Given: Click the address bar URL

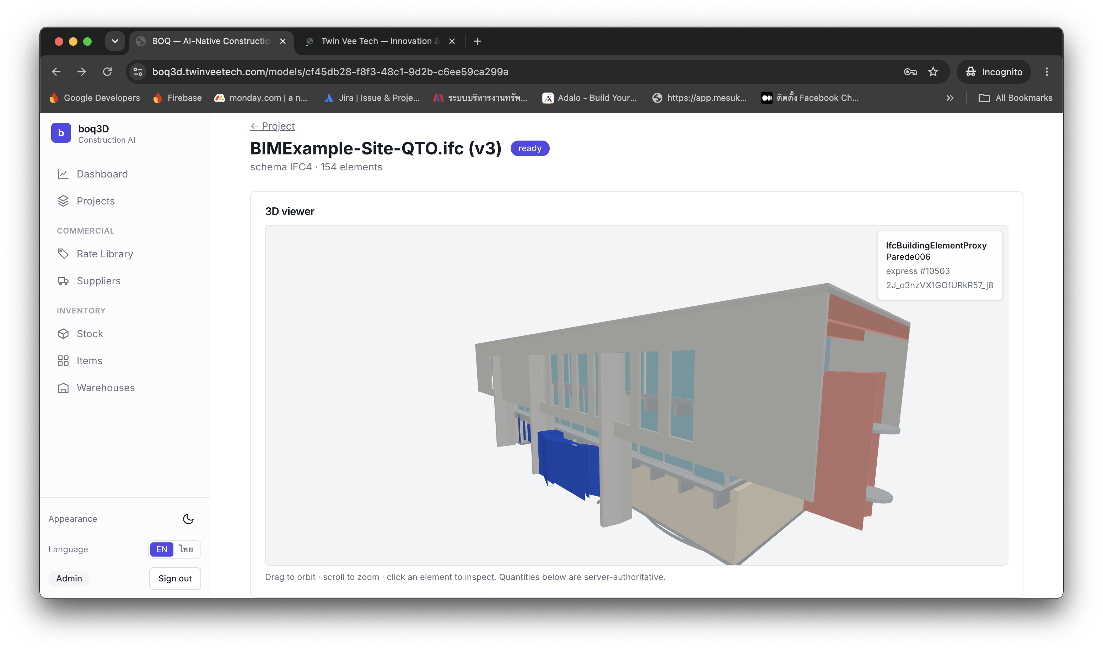Looking at the screenshot, I should 330,71.
